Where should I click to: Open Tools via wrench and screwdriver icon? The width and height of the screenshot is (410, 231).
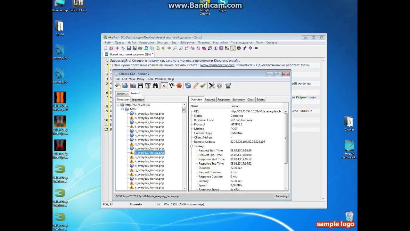click(212, 86)
